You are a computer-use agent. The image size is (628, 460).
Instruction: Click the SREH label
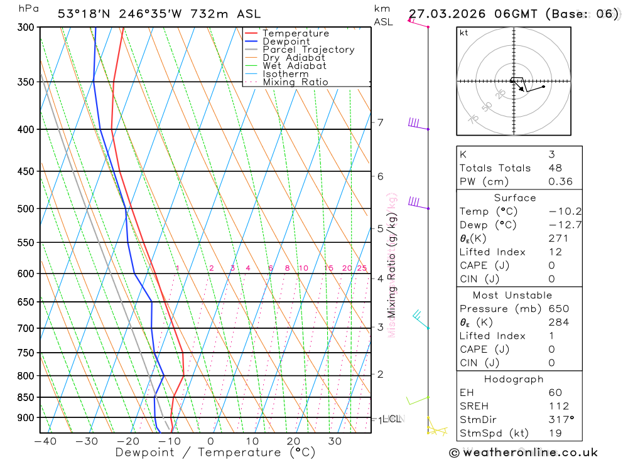tap(474, 407)
